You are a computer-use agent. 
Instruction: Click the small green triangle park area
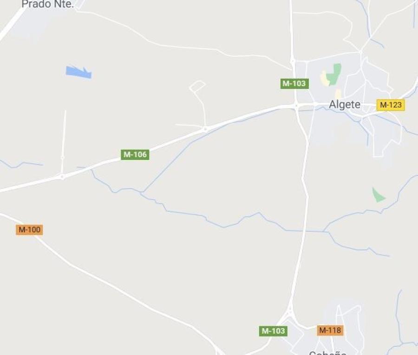point(378,195)
